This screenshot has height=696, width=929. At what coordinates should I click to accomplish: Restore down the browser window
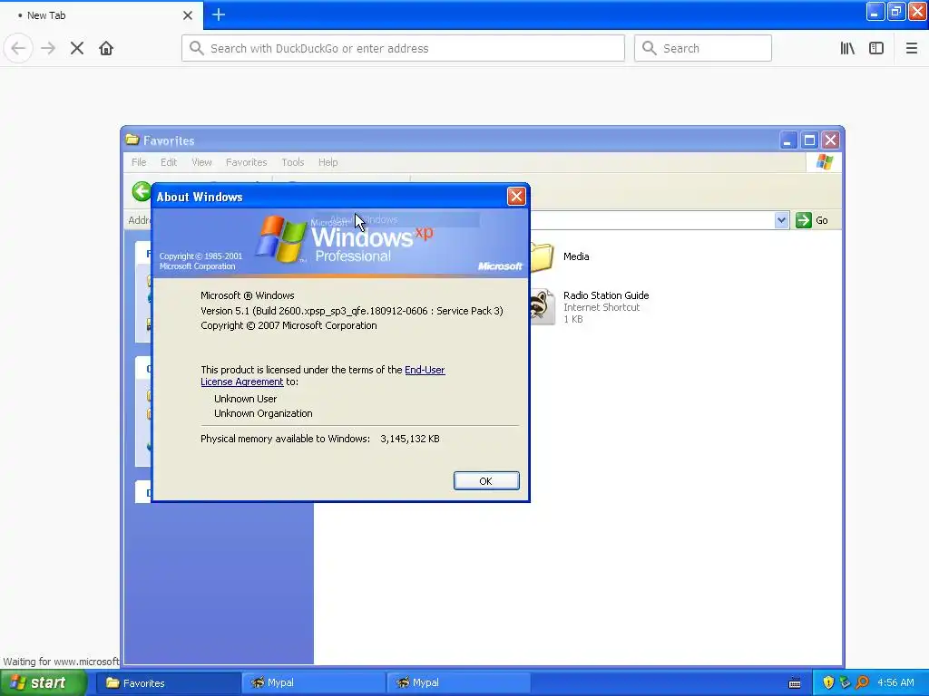click(x=896, y=11)
